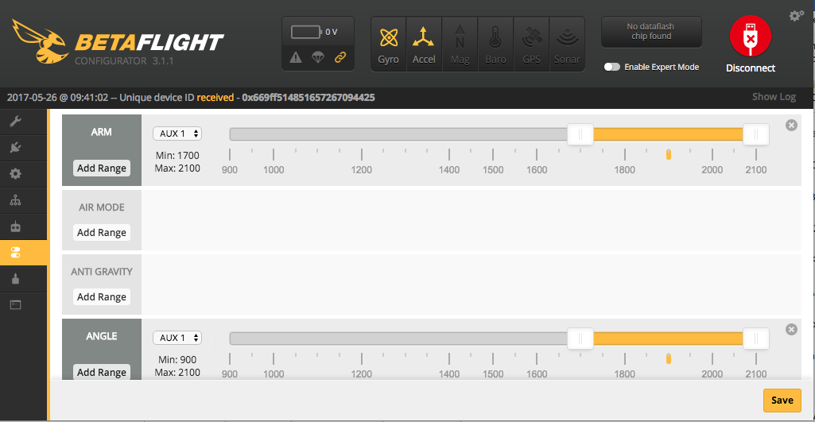Screen dimensions: 815x422
Task: Save the modes configuration
Action: click(782, 401)
